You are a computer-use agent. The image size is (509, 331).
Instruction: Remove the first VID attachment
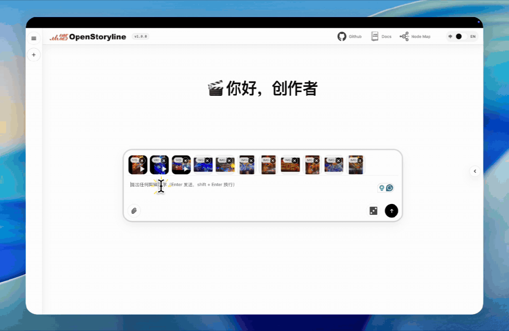(142, 161)
